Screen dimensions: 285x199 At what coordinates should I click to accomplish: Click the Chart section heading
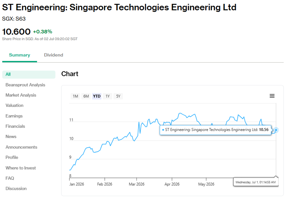[70, 74]
